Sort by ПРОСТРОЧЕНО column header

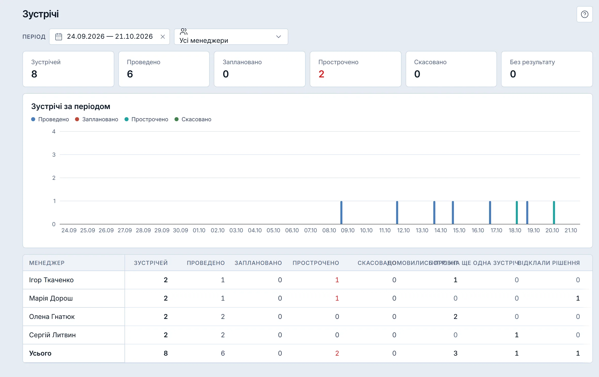coord(316,263)
